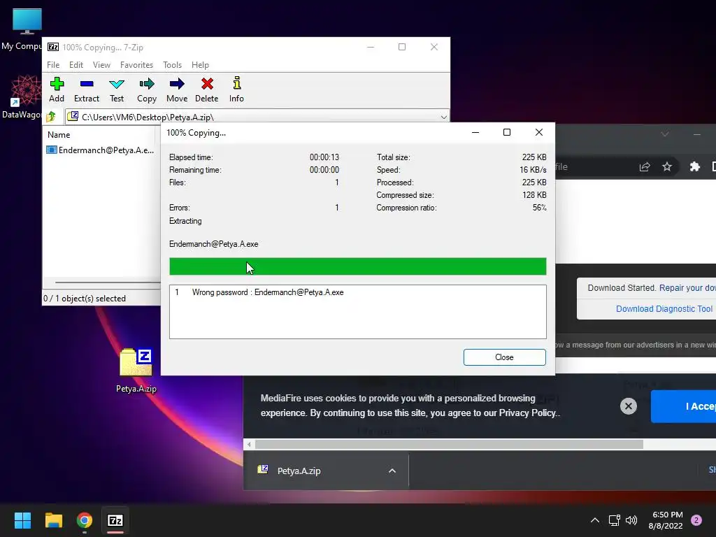The height and width of the screenshot is (537, 716).
Task: Click the 7-Zip address path field
Action: coord(257,117)
